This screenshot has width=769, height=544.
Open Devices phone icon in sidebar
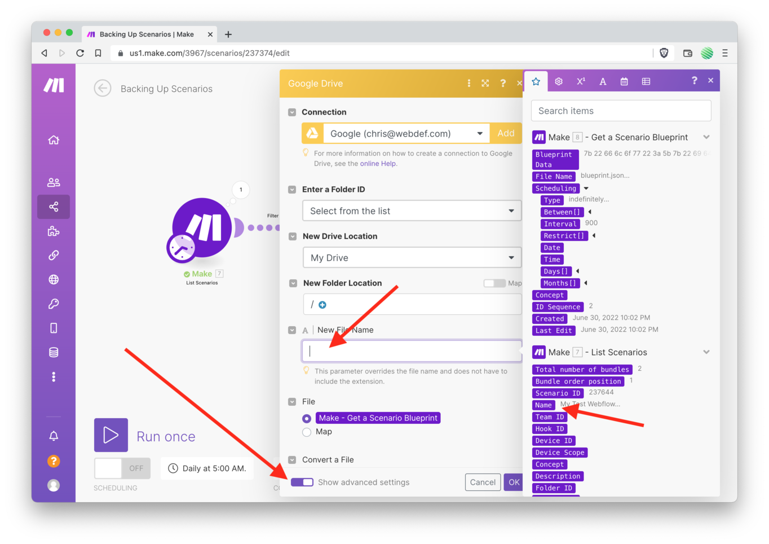click(54, 328)
